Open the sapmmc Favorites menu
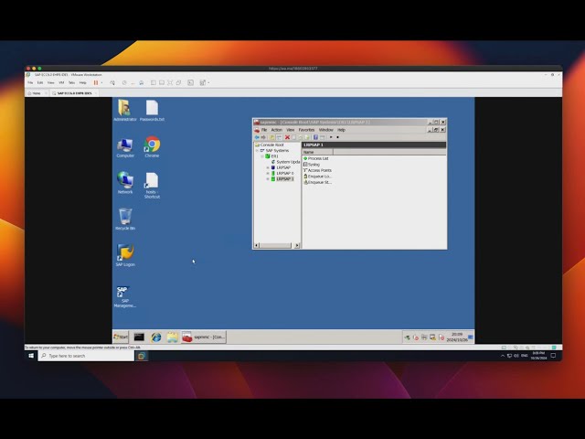The height and width of the screenshot is (439, 585). coord(307,130)
